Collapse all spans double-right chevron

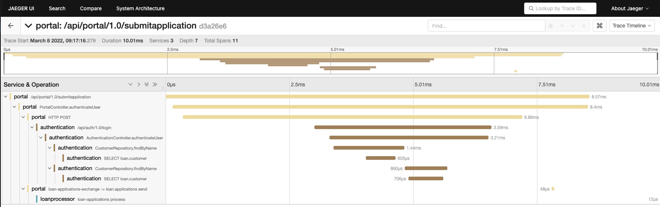[155, 84]
